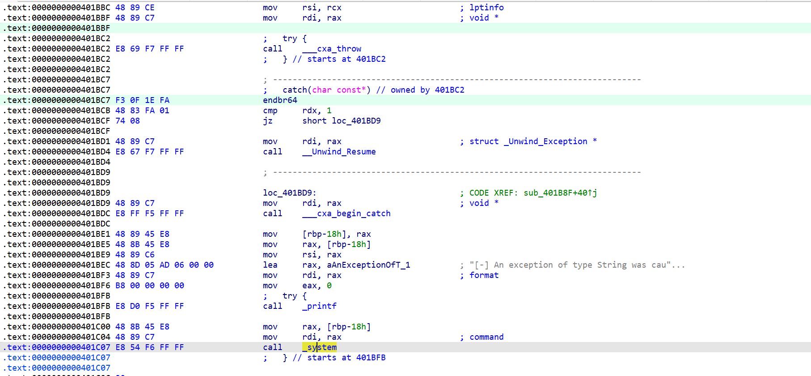The width and height of the screenshot is (811, 376).
Task: Click address .text:0000000000401BCB
Action: tap(57, 111)
